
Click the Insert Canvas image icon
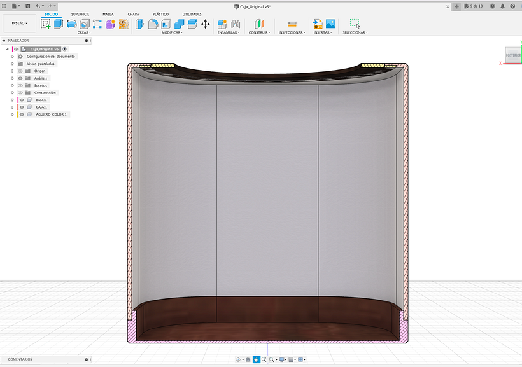point(330,24)
